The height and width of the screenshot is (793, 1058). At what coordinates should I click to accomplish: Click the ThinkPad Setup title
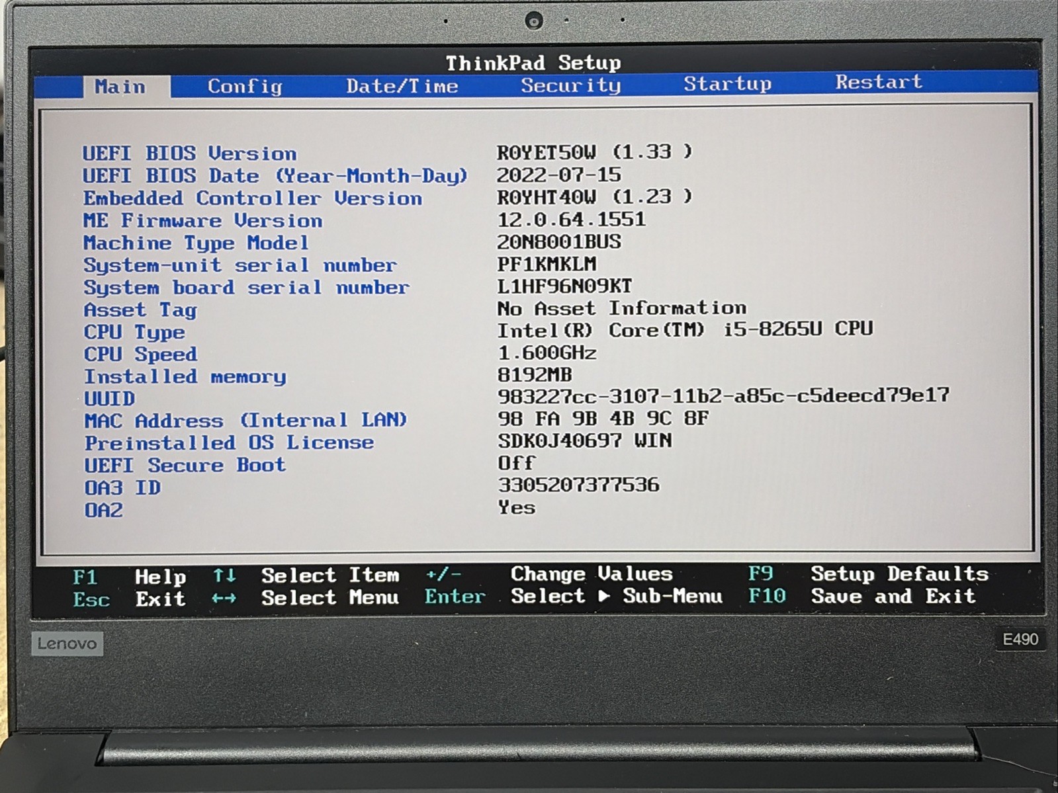pos(533,63)
